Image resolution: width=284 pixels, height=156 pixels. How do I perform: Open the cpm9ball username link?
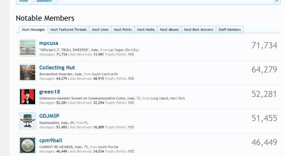[51, 140]
